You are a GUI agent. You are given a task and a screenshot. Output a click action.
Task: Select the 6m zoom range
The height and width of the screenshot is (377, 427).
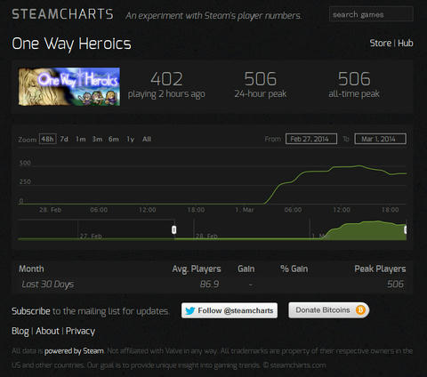pos(114,139)
